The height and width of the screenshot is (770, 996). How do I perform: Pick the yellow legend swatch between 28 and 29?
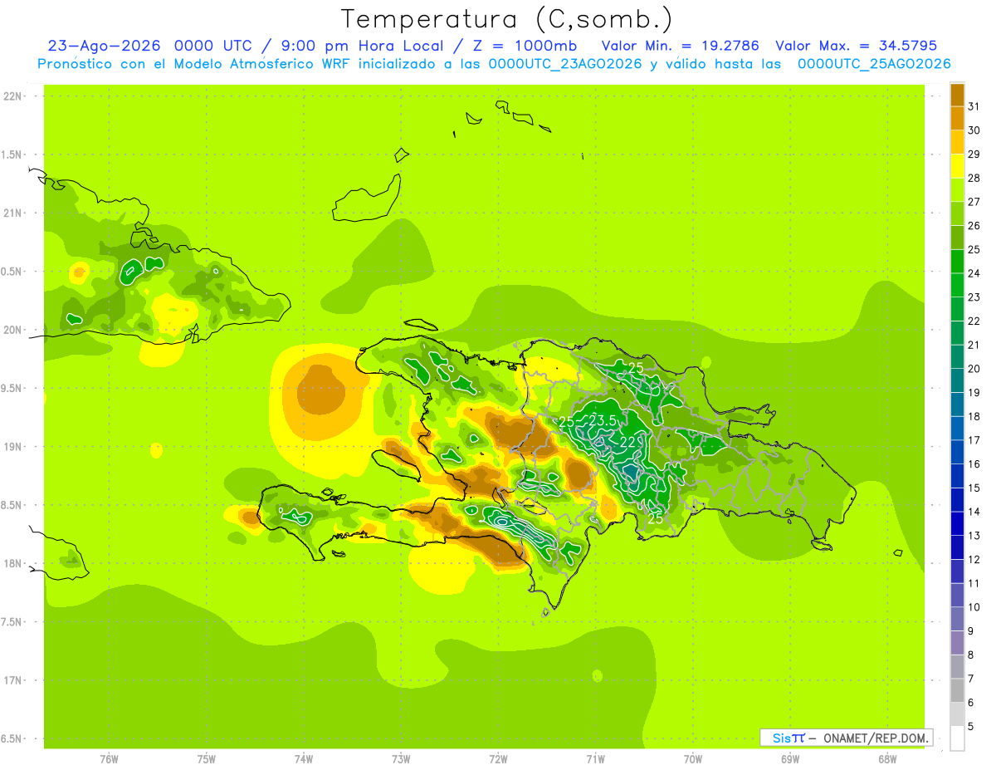(958, 166)
